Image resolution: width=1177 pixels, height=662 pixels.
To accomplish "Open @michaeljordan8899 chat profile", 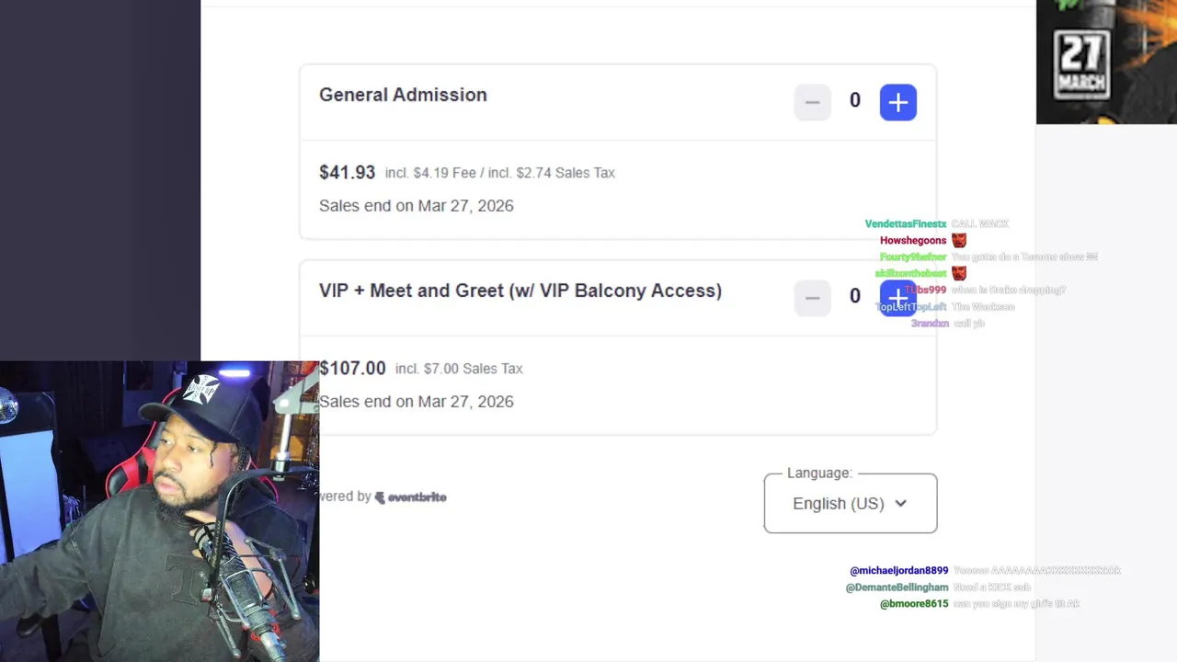I will click(898, 571).
